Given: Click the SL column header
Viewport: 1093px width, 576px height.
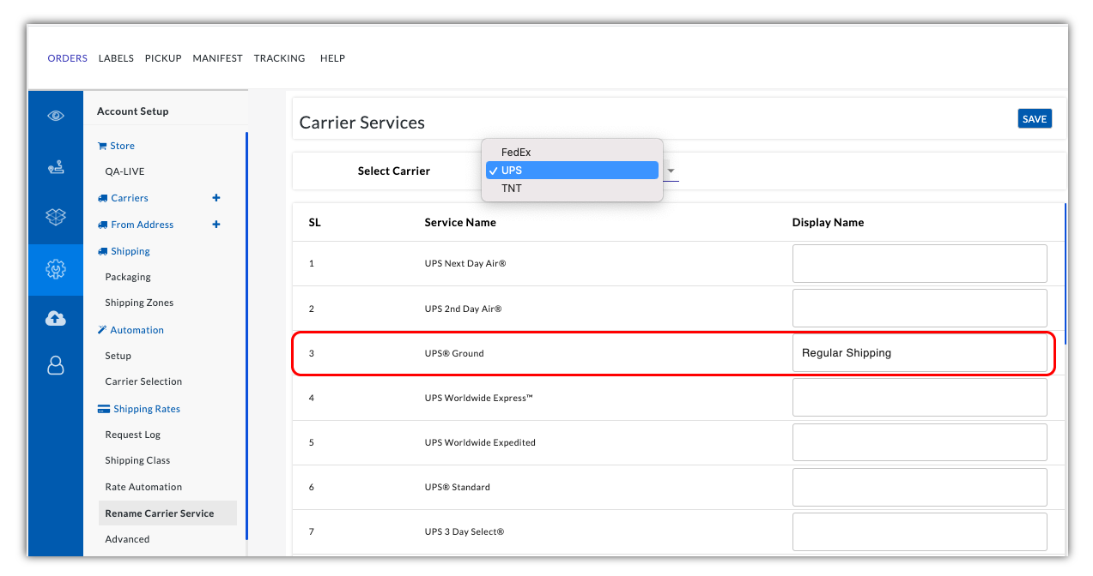Looking at the screenshot, I should pyautogui.click(x=315, y=222).
